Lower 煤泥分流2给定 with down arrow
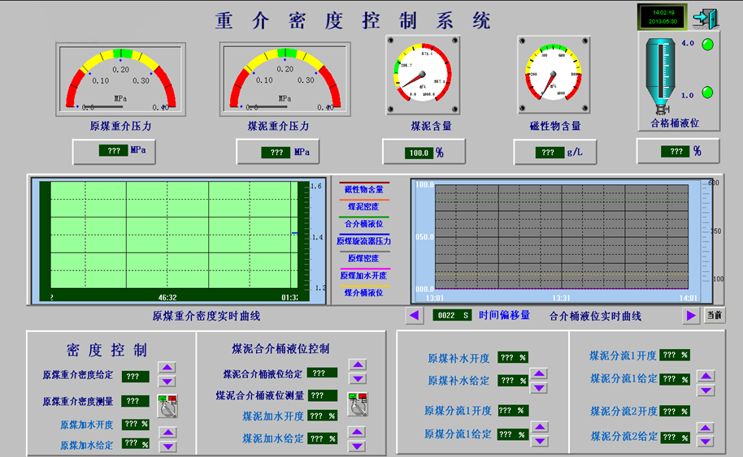 706,442
